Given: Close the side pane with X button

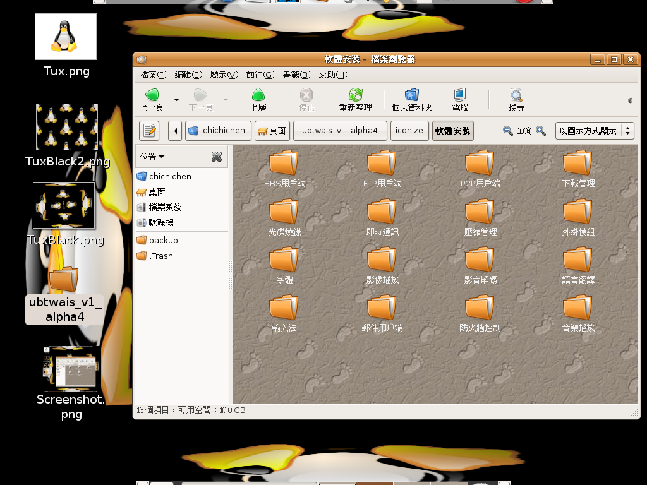Looking at the screenshot, I should [216, 157].
